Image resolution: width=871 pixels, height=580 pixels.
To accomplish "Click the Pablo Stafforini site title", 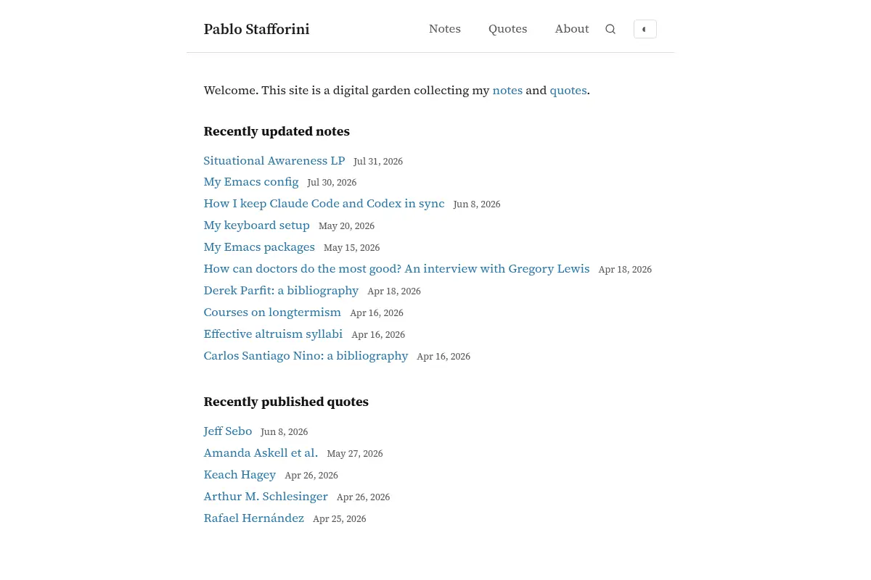I will pyautogui.click(x=256, y=29).
